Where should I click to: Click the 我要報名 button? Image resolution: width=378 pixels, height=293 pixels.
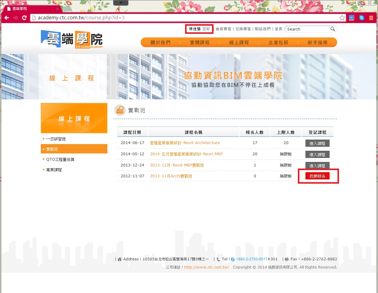[x=317, y=176]
